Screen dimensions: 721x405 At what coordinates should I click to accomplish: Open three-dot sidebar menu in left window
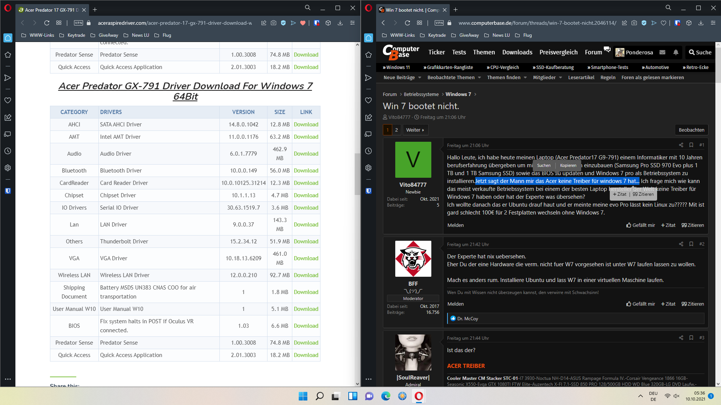(x=8, y=379)
